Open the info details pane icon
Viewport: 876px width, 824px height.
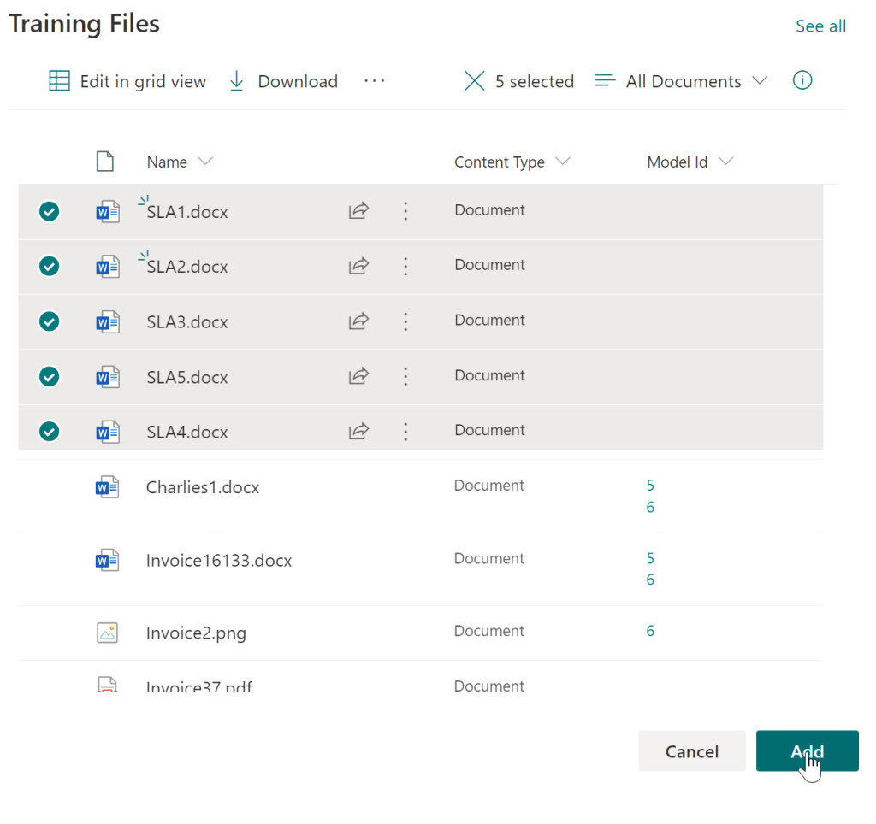tap(802, 80)
